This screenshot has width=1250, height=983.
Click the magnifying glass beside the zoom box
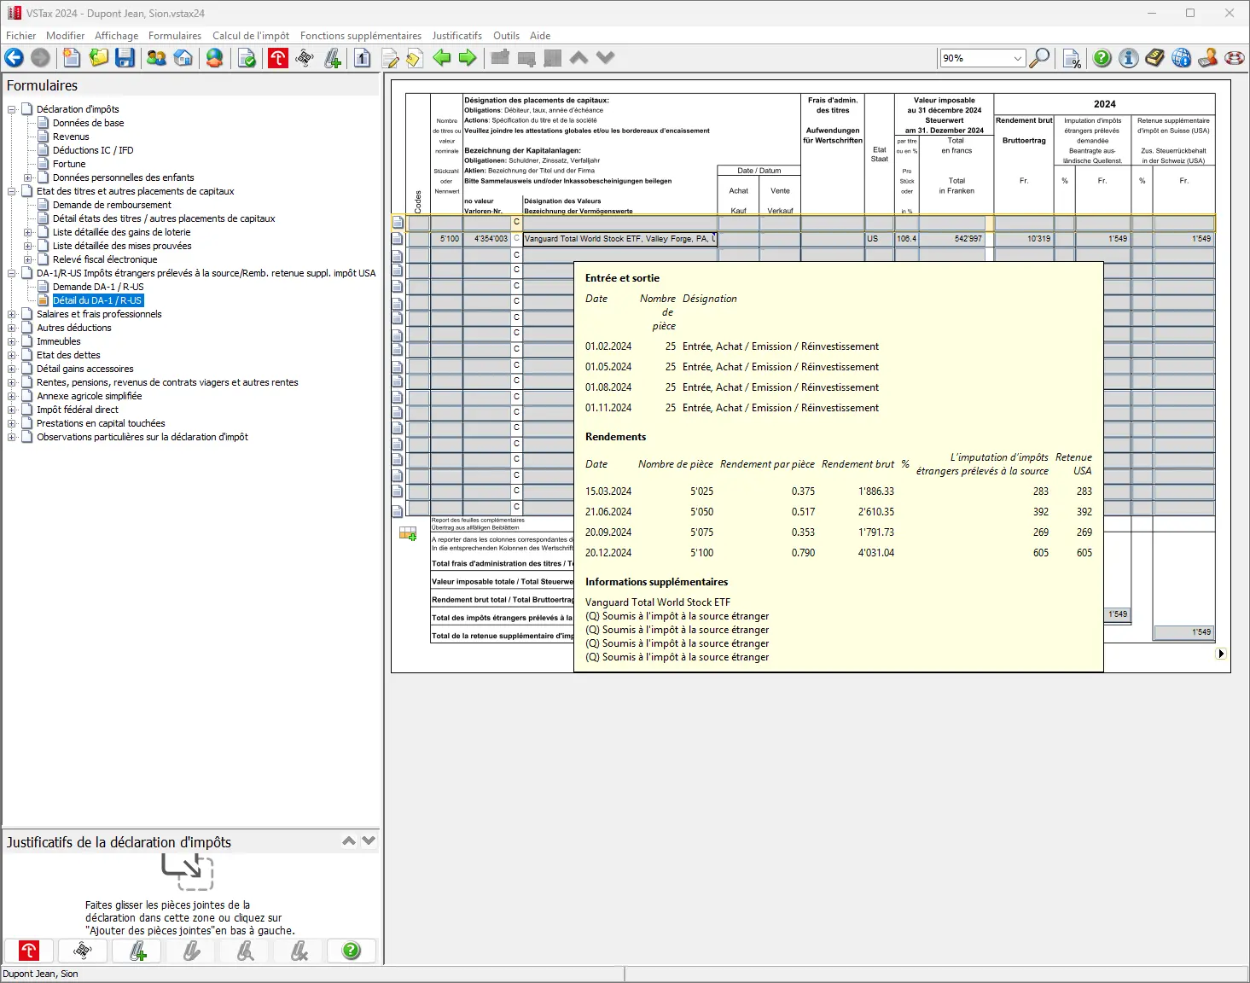pos(1039,58)
